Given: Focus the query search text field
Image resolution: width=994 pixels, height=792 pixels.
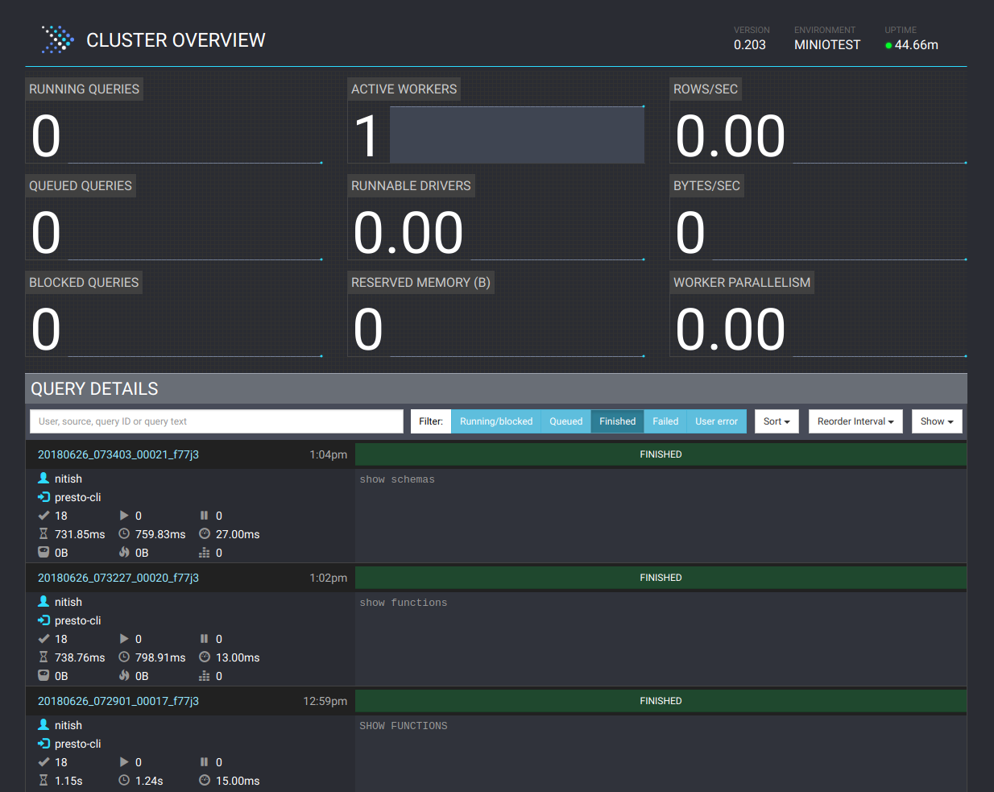Looking at the screenshot, I should point(216,421).
